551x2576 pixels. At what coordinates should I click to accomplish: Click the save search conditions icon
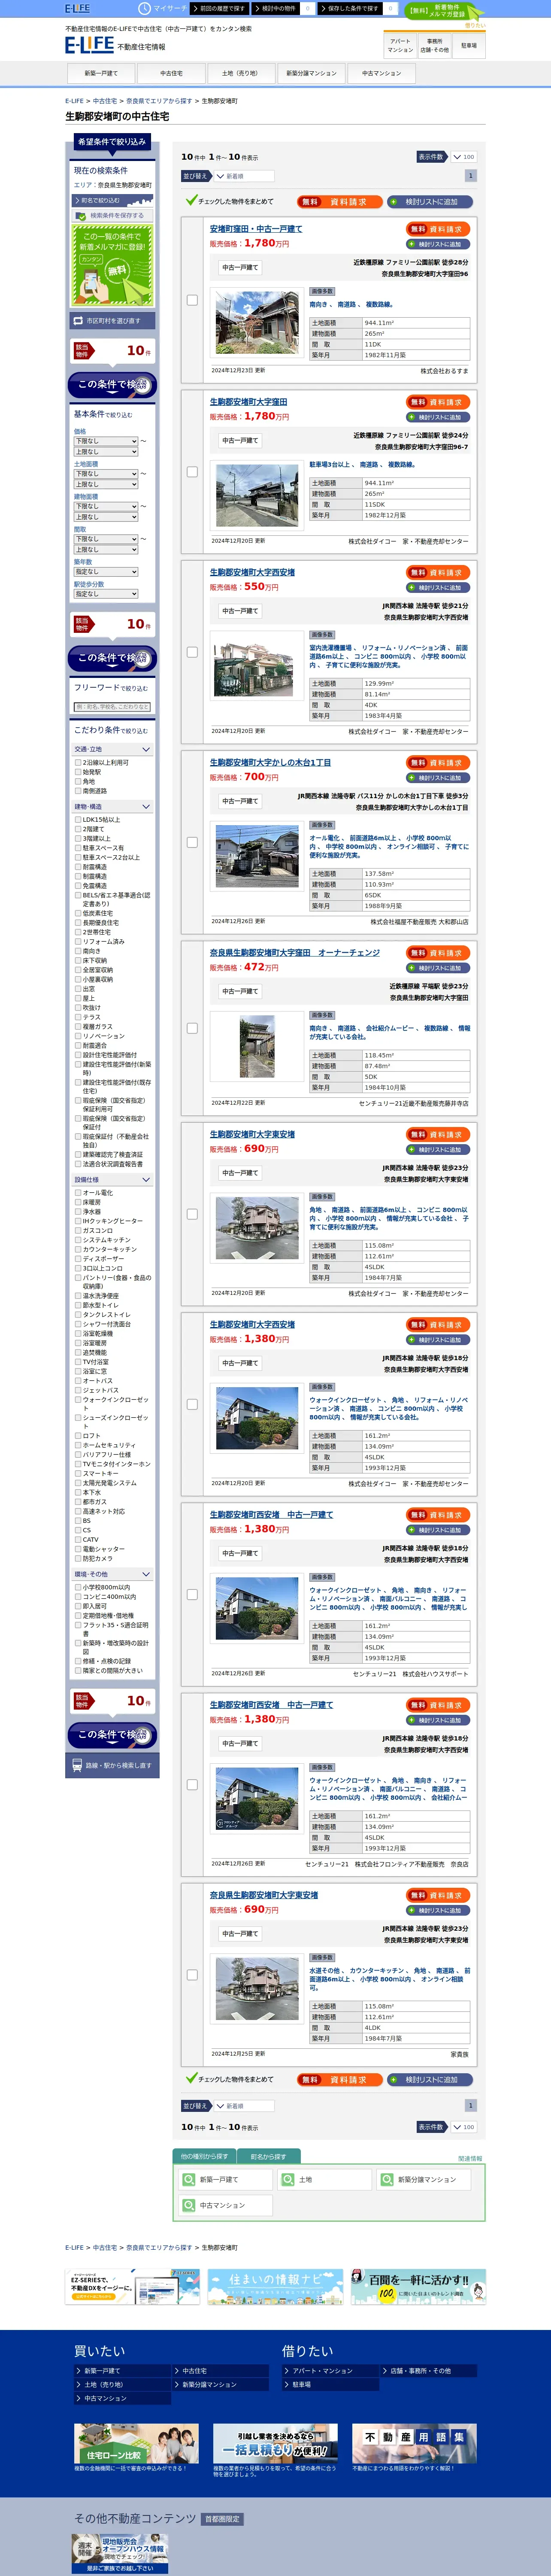[x=81, y=215]
